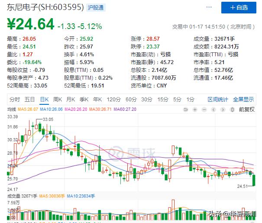Open the 区间统计 link

218,100
